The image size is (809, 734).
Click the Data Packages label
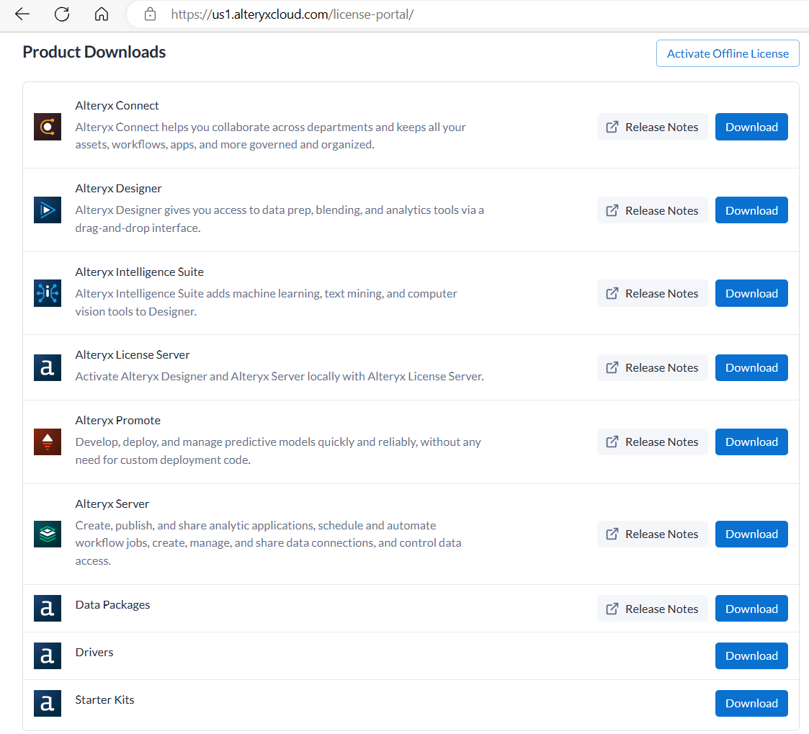pos(112,604)
